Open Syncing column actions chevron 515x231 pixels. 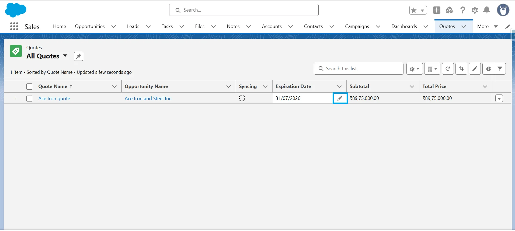coord(265,86)
